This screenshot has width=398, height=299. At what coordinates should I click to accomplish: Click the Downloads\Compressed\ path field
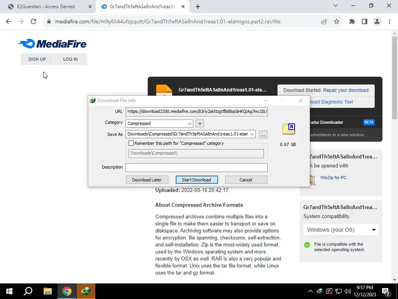(196, 153)
